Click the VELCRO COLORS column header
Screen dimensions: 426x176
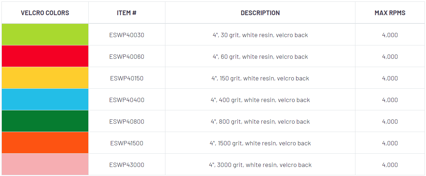pos(45,13)
